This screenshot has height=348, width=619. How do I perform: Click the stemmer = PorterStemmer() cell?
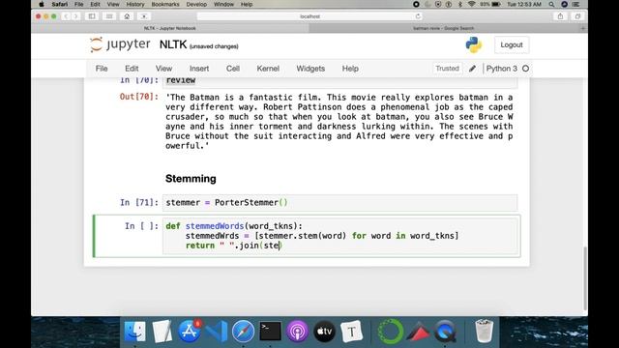(339, 203)
